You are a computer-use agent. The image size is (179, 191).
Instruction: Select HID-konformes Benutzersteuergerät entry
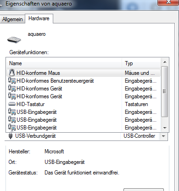click(84, 81)
